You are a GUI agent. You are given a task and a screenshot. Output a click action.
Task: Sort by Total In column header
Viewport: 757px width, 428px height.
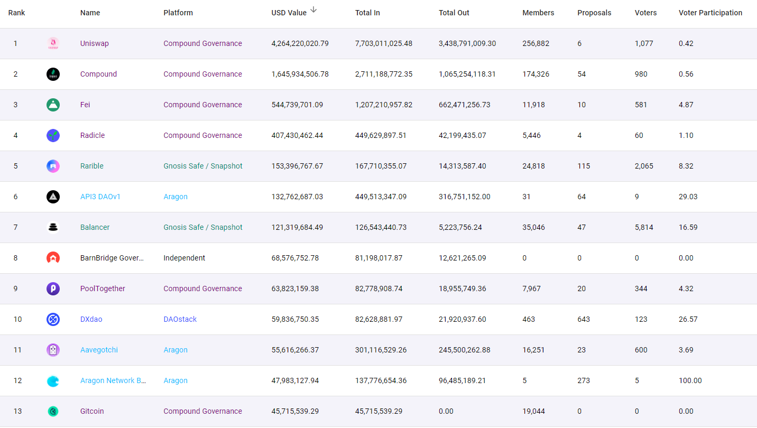coord(367,13)
